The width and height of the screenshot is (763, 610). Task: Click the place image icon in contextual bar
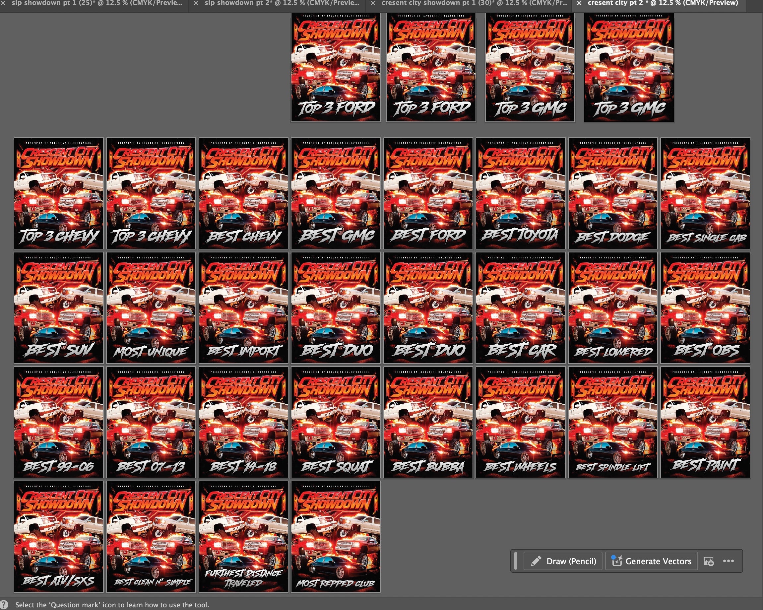(x=709, y=561)
